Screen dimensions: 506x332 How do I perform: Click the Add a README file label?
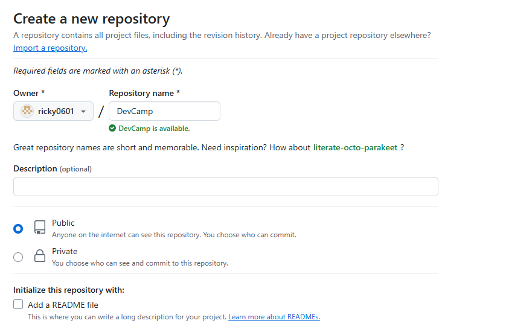pos(63,305)
